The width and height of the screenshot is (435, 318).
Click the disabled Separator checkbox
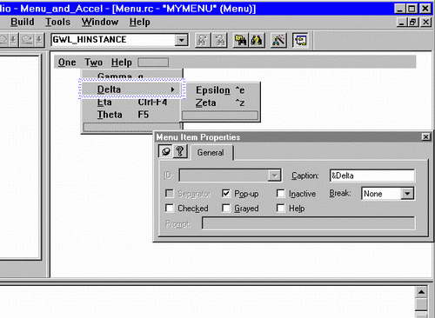coord(170,193)
